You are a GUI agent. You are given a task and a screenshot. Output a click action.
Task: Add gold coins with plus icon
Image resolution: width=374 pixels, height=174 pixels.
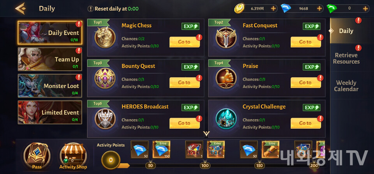273,9
